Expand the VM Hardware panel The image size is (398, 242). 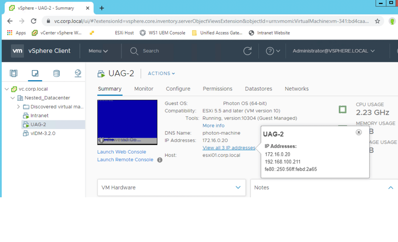(238, 188)
